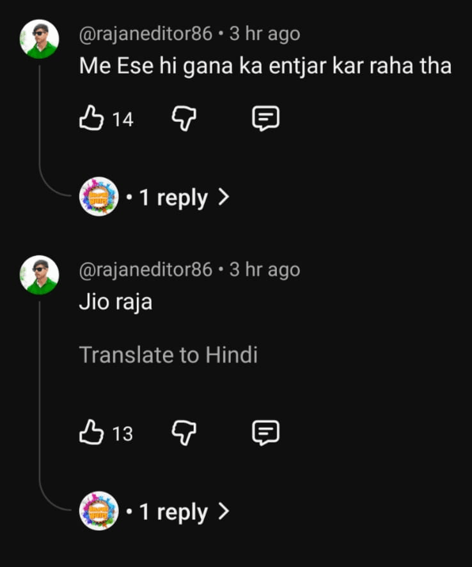
Task: Expand 1 reply under "Jio raja" comment
Action: (184, 512)
